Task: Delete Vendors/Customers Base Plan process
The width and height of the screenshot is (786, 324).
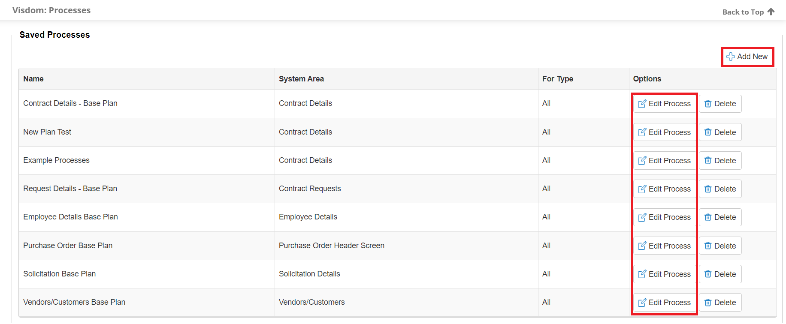Action: [720, 303]
